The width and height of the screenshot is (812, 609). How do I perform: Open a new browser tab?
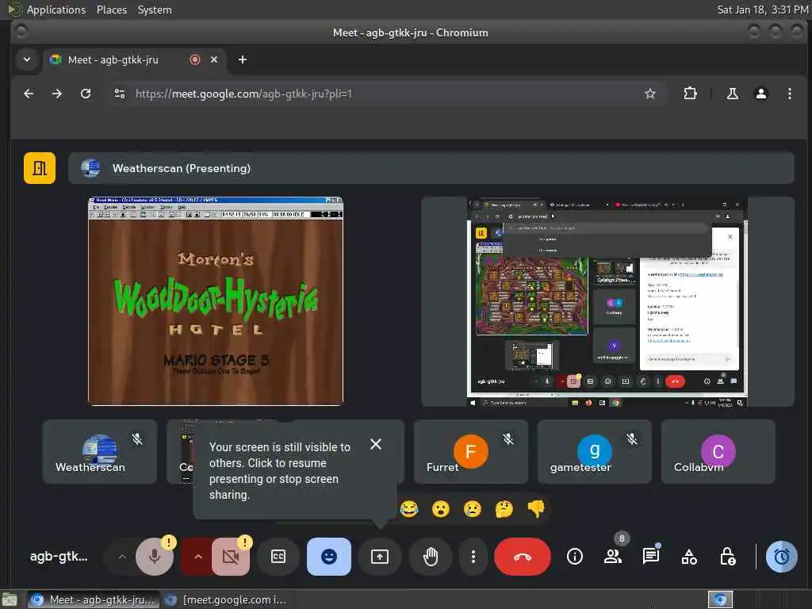(243, 59)
